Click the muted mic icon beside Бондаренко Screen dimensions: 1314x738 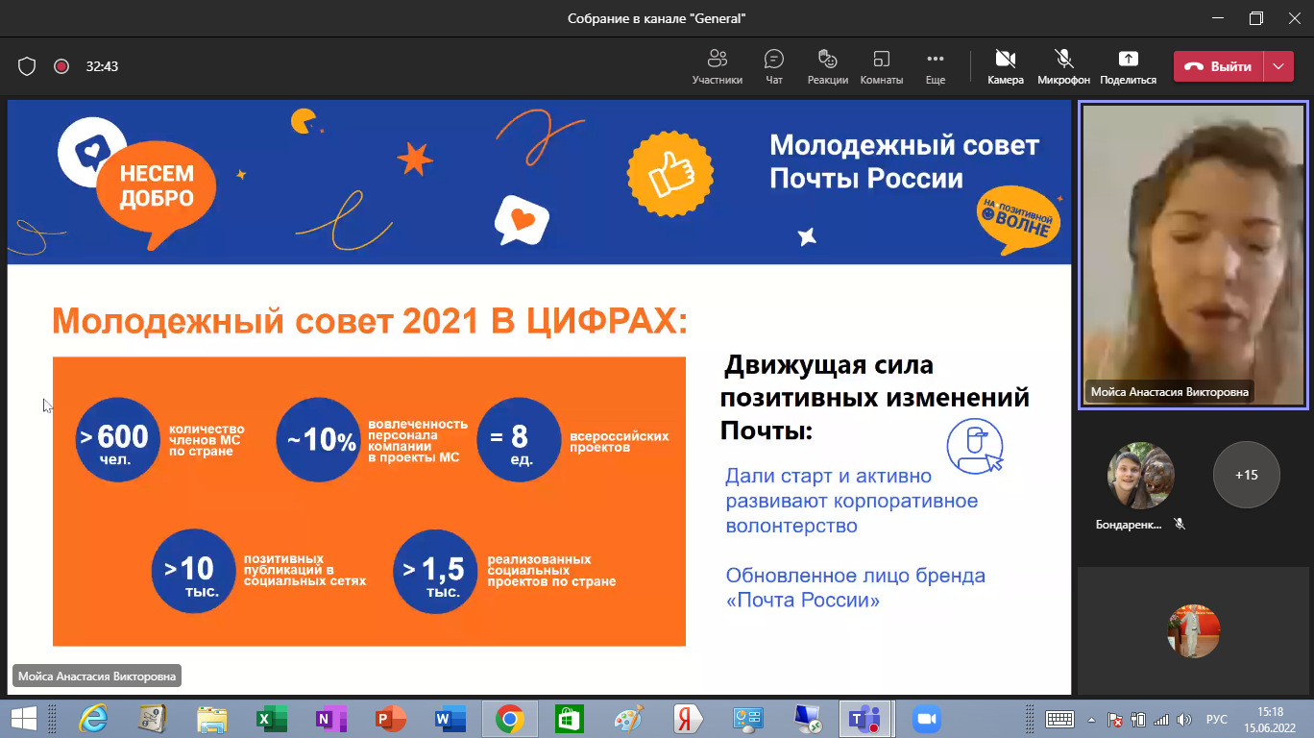click(1180, 525)
